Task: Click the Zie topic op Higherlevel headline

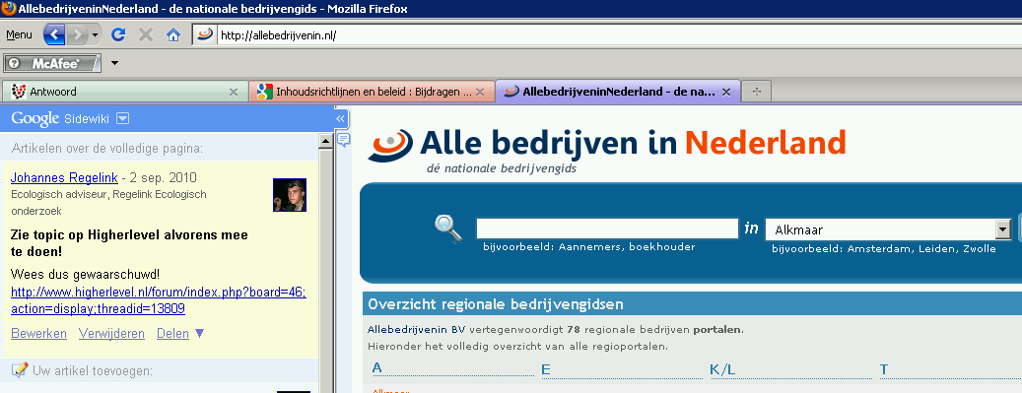Action: click(x=130, y=243)
